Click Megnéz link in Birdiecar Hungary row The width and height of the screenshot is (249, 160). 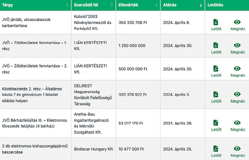point(238,155)
